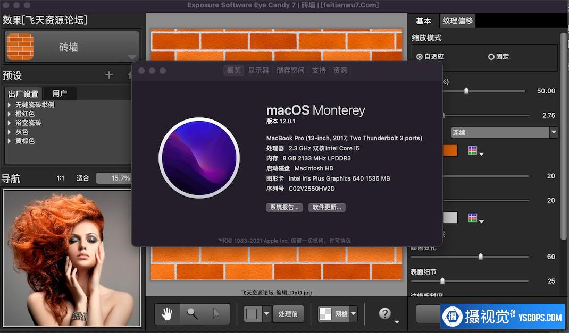Select the arrow pointer tool

coord(217,314)
